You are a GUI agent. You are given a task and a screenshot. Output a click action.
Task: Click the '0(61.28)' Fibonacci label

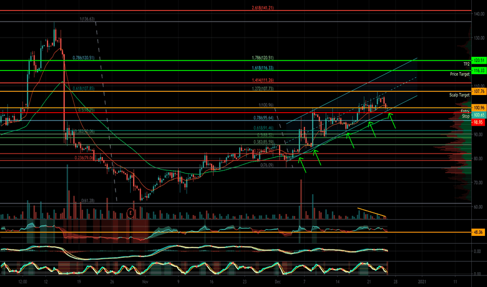point(88,201)
